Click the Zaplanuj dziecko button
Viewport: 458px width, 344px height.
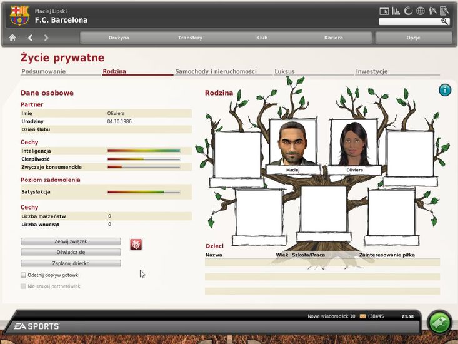coord(71,263)
